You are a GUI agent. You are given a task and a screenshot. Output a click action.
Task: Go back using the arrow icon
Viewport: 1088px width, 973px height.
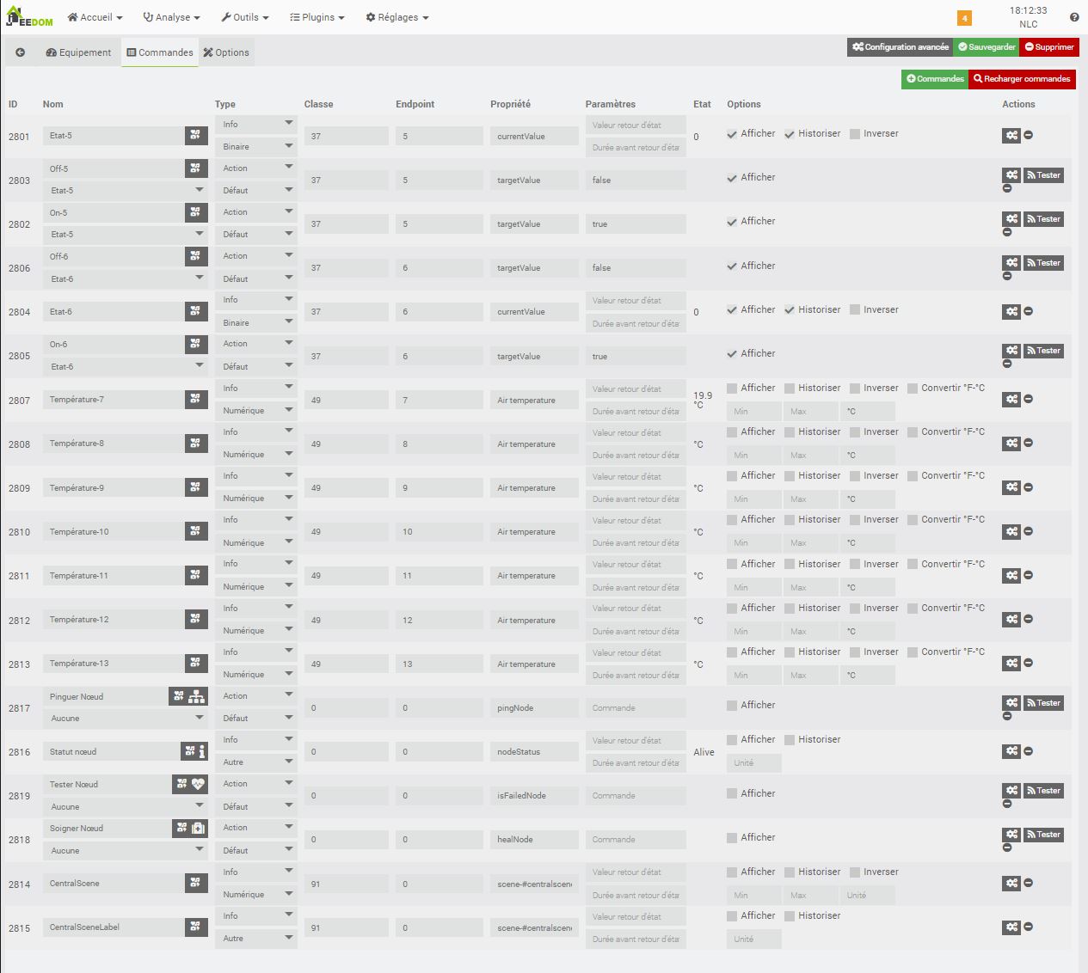20,52
